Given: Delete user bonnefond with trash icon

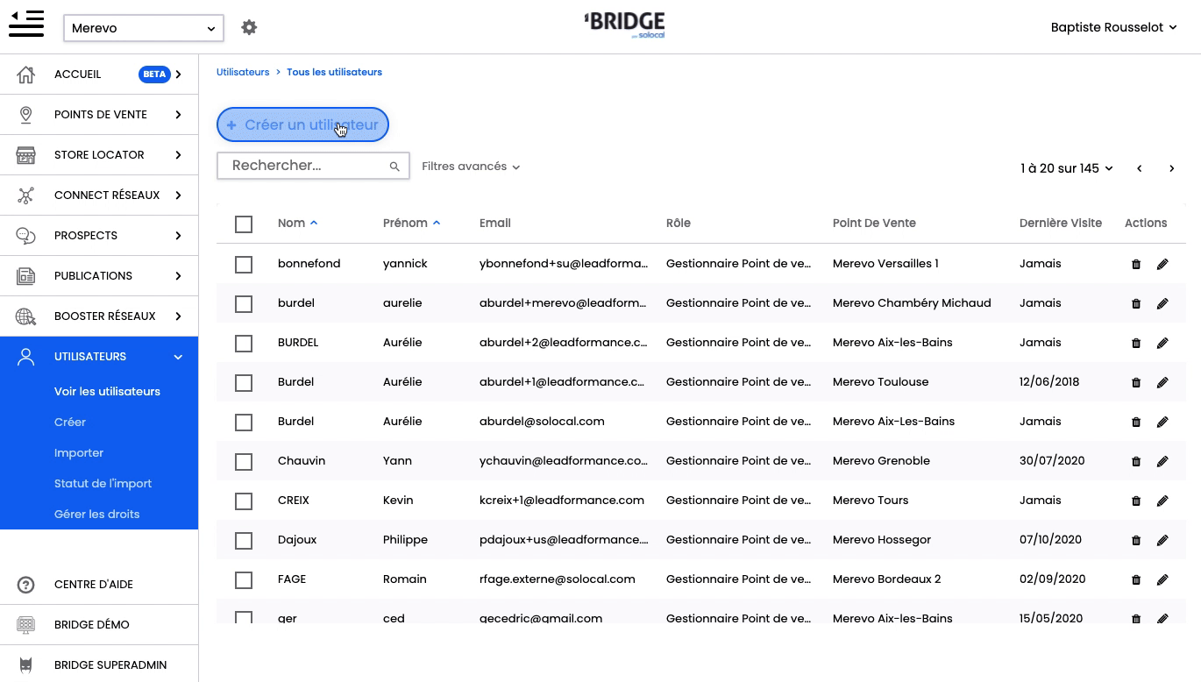Looking at the screenshot, I should (1136, 264).
